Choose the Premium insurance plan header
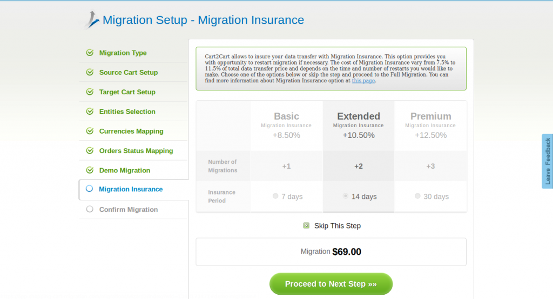This screenshot has height=299, width=553. (430, 116)
